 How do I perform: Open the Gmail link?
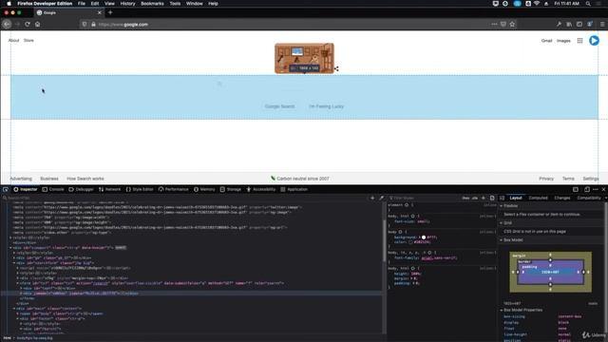pos(546,41)
